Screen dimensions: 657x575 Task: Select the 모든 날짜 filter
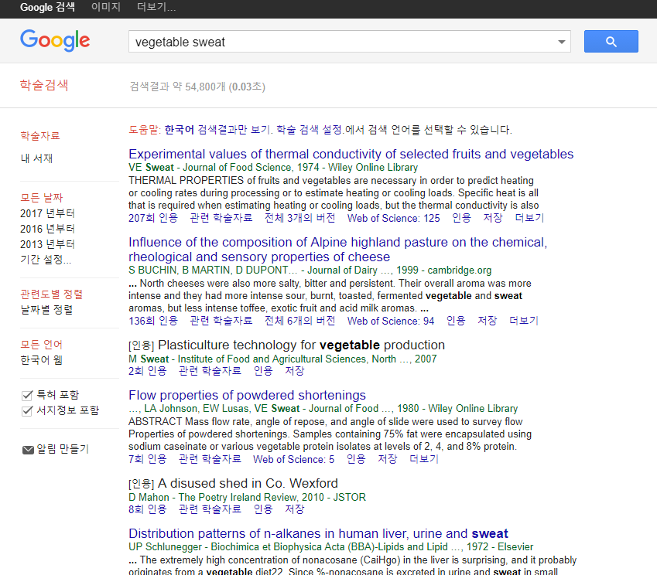[42, 198]
